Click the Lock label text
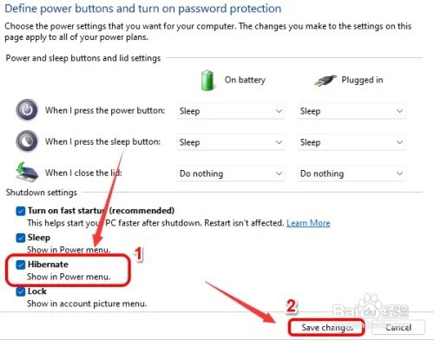The image size is (434, 340). [x=37, y=291]
